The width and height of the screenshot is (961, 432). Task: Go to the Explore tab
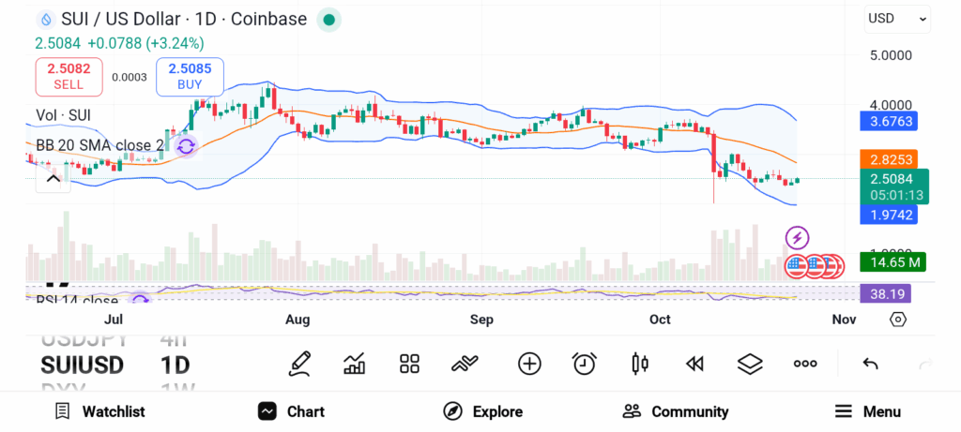(483, 411)
